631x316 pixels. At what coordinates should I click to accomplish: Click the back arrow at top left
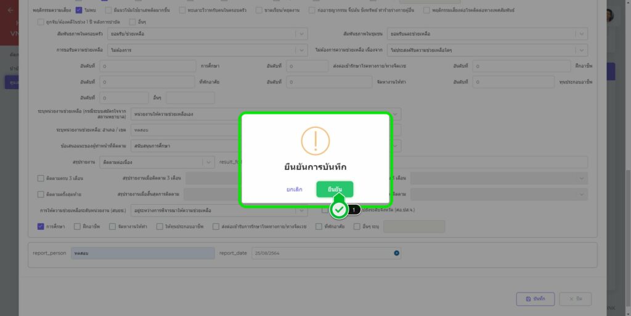coord(10,10)
